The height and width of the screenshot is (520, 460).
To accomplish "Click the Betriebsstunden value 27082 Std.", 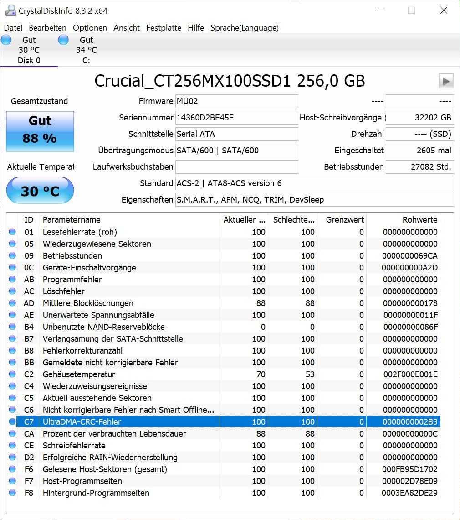I will coord(419,167).
